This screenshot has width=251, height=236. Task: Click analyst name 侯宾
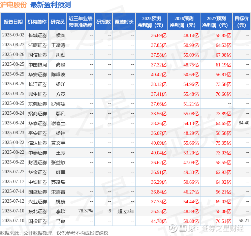pyautogui.click(x=61, y=35)
